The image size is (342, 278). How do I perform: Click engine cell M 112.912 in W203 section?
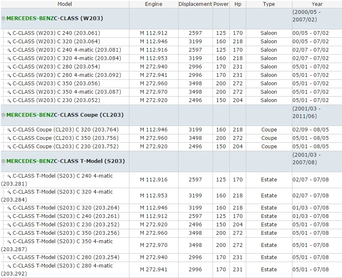pos(153,33)
